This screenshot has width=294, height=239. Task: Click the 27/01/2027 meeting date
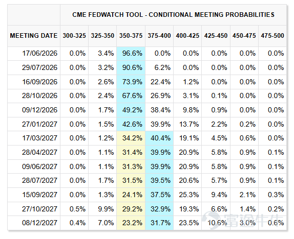click(x=39, y=124)
